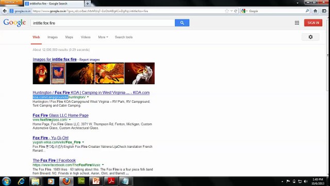The width and height of the screenshot is (330, 186).
Task: Open The Fox Fire | Facebook result
Action: coord(54,161)
